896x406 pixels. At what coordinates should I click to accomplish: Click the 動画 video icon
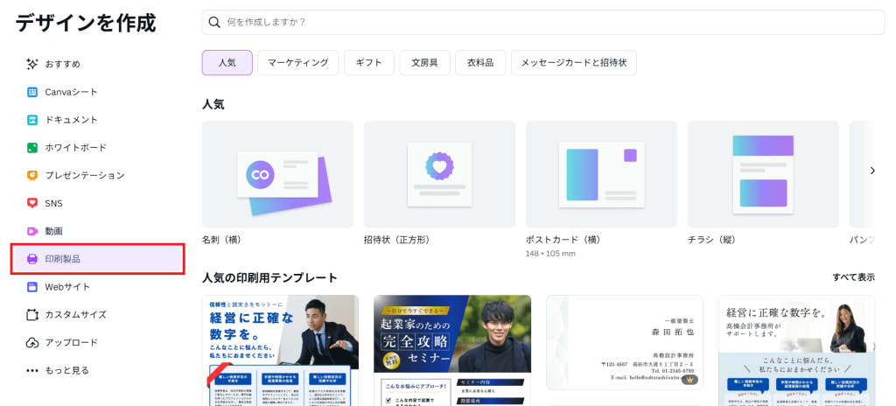(x=32, y=231)
